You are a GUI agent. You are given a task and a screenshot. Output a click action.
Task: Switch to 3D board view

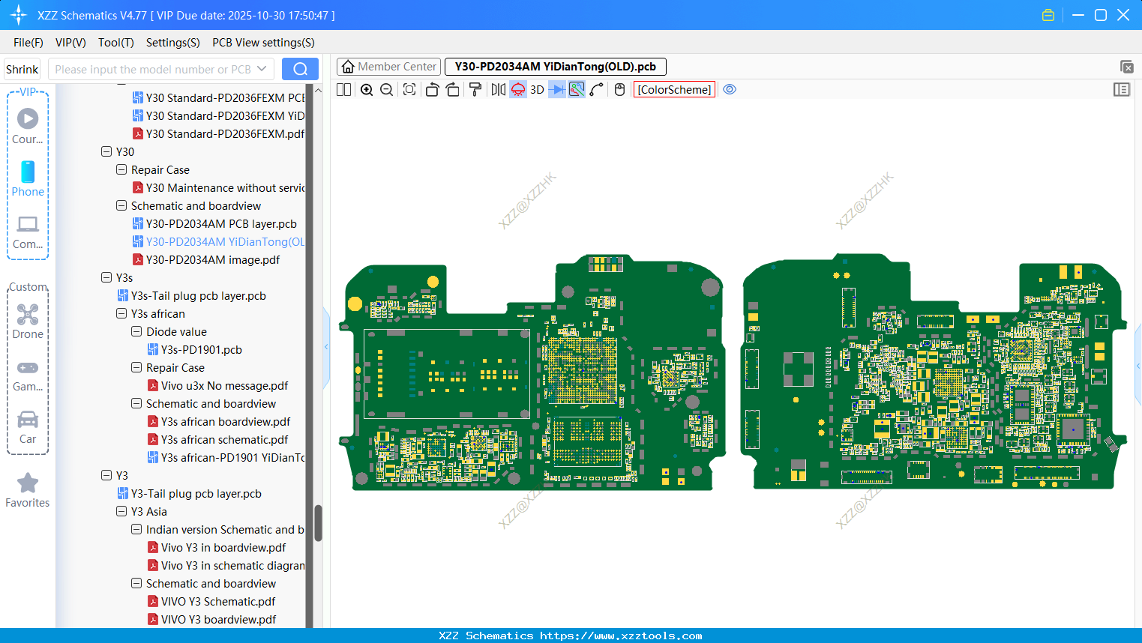click(535, 89)
